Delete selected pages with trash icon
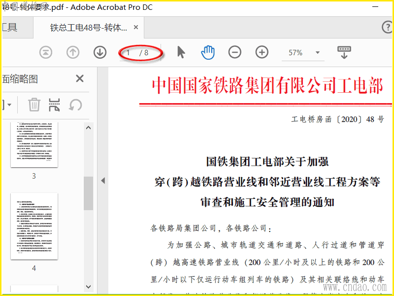 [x=34, y=105]
